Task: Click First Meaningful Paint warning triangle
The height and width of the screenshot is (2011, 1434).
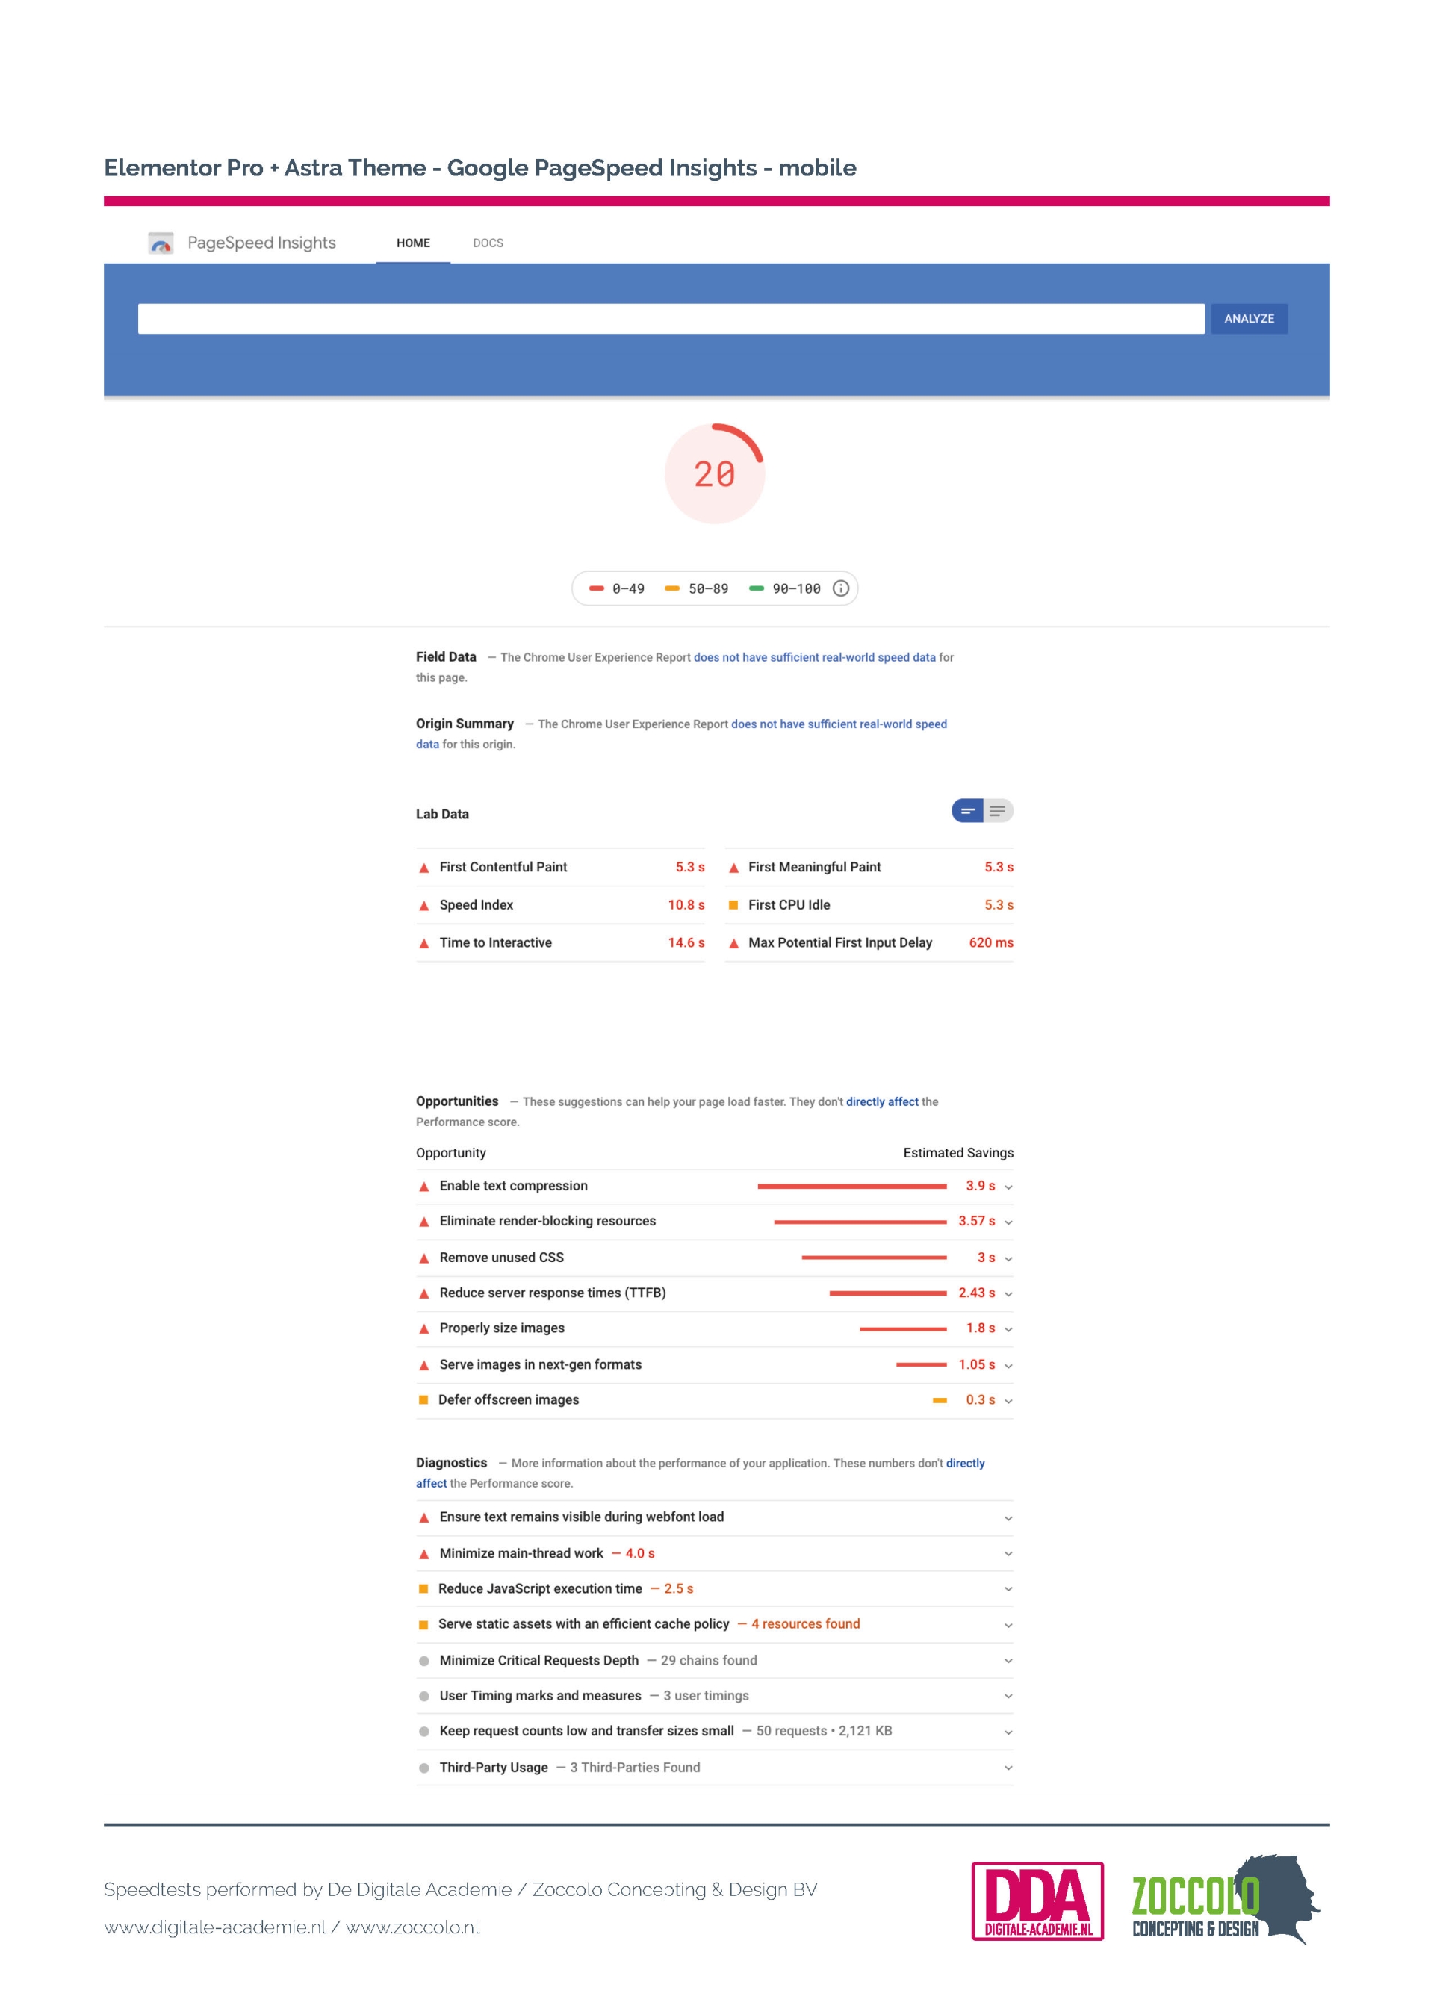Action: point(733,868)
